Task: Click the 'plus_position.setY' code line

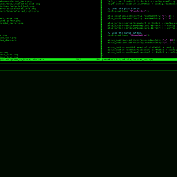Action: (x=141, y=18)
